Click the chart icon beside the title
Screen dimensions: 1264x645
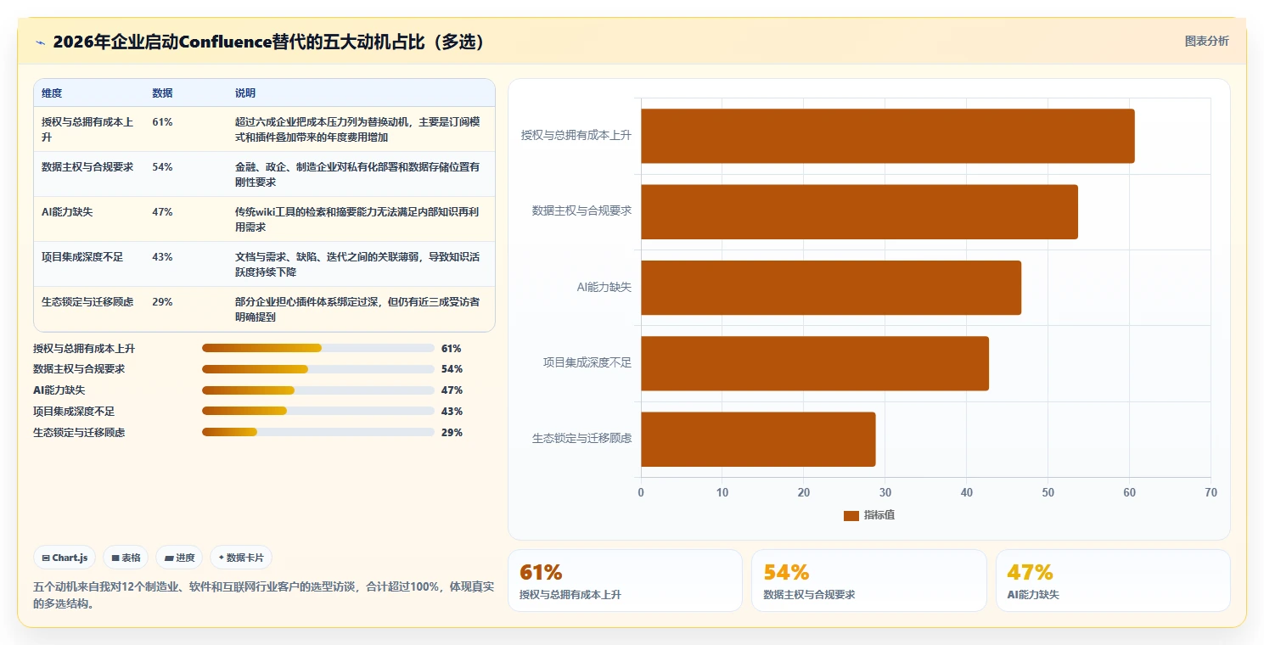point(40,42)
